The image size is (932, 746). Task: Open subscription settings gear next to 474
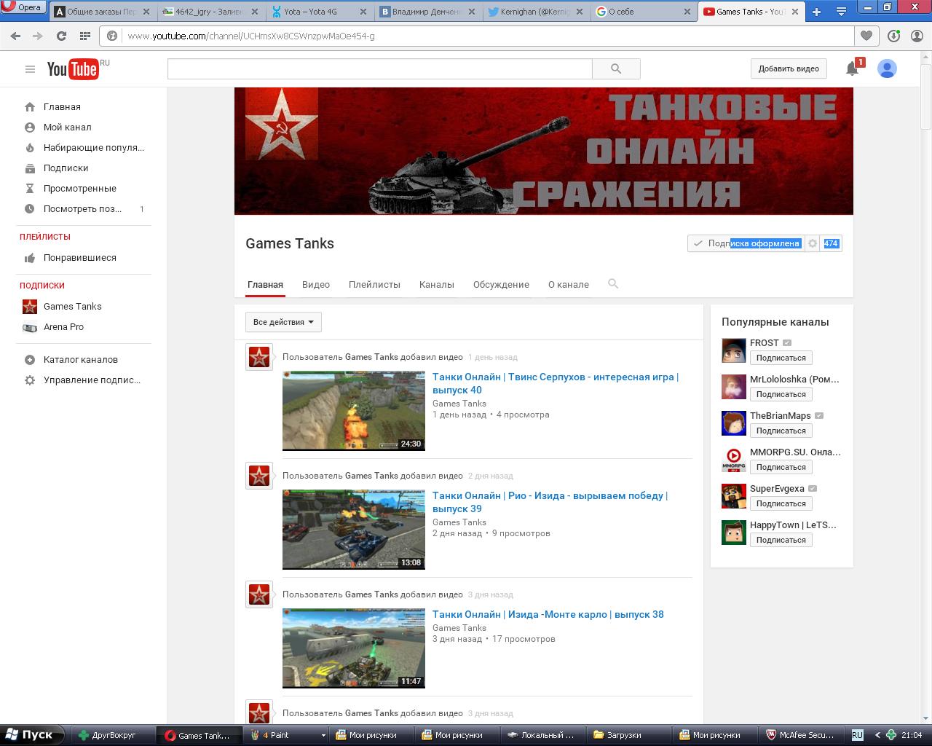[813, 243]
